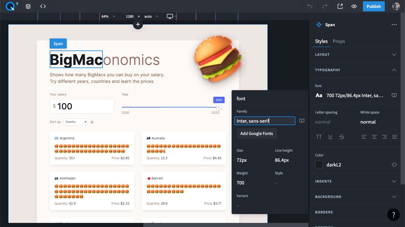Click the Span label tag on canvas

click(x=58, y=44)
